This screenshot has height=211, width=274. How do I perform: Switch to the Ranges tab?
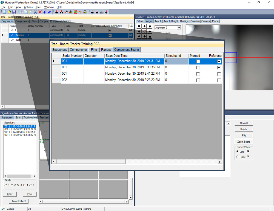(x=106, y=50)
